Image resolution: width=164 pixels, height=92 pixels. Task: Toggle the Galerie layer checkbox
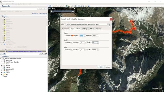coord(3,73)
